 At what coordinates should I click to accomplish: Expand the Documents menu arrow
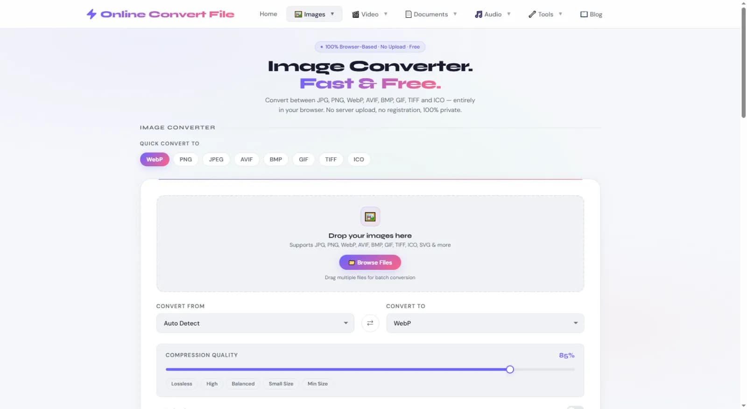(x=455, y=14)
